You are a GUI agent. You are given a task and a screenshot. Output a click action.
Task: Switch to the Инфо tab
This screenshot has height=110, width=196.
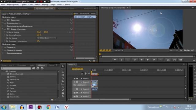click(32, 65)
